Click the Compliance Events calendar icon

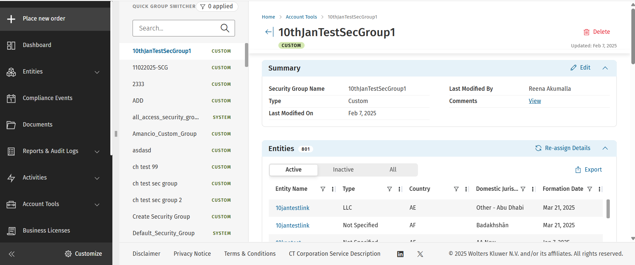coord(11,98)
